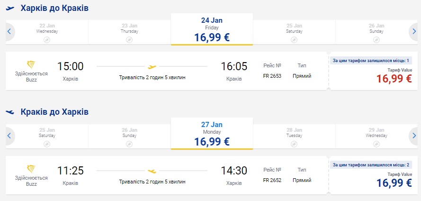Show later outbound dates with the right arrow
The width and height of the screenshot is (421, 201).
click(x=414, y=32)
